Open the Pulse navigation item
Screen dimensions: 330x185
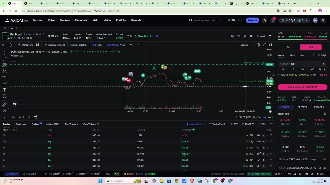tap(51, 20)
